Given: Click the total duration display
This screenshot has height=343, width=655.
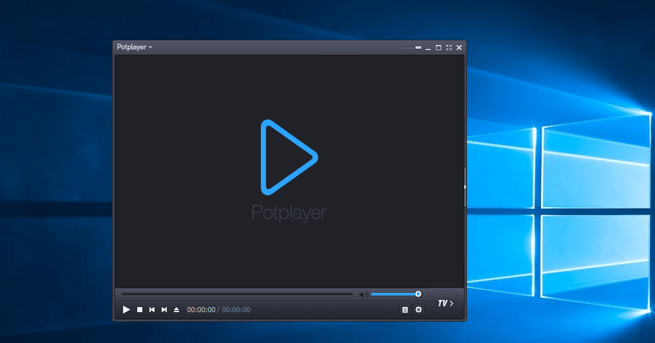Looking at the screenshot, I should [236, 310].
